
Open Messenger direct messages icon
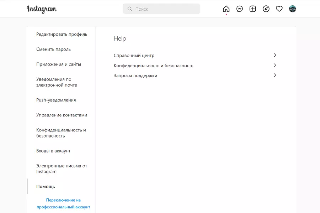[240, 9]
